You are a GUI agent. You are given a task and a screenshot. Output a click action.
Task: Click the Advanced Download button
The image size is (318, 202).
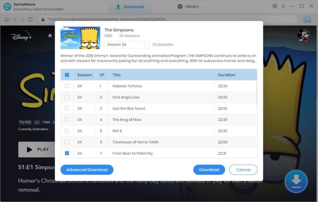(87, 170)
